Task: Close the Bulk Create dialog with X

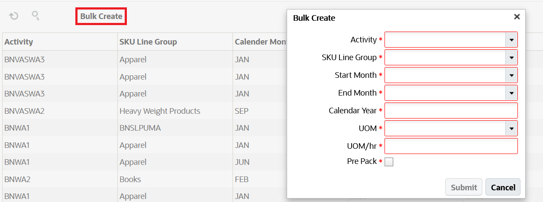Action: pos(517,17)
